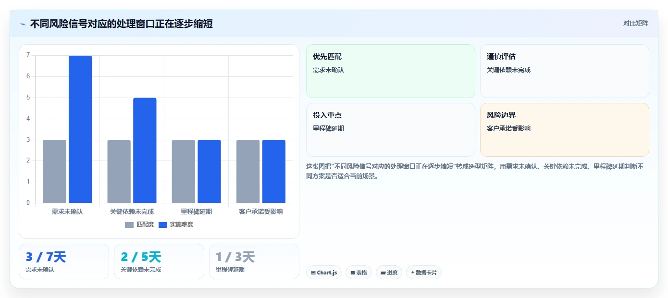668x298 pixels.
Task: Toggle the gray 匹配度 legend swatch
Action: pos(129,224)
